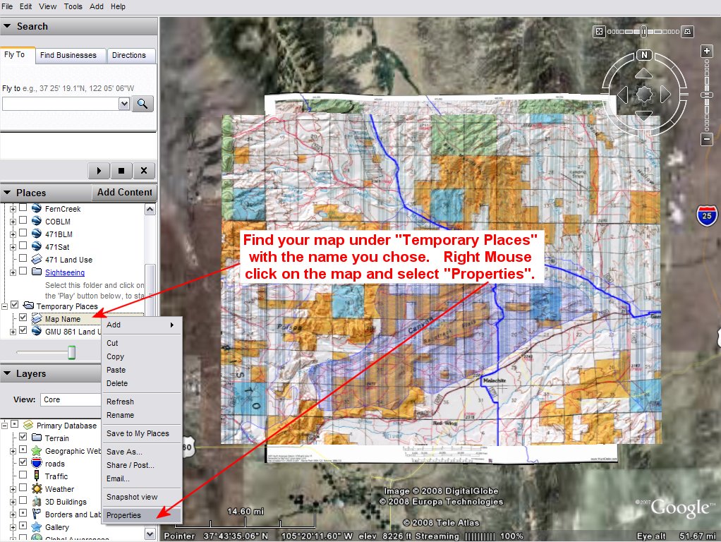Enable the Traffic layer checkbox
Viewport: 721px width, 542px height.
tap(23, 475)
